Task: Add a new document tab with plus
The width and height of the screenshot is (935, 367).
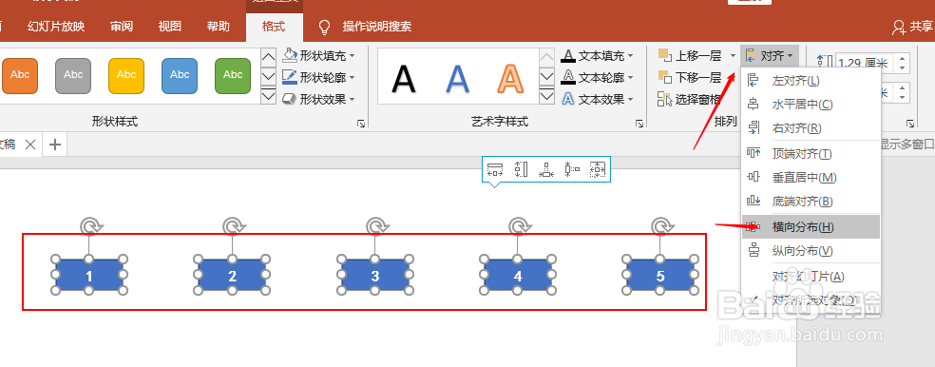Action: pyautogui.click(x=55, y=145)
